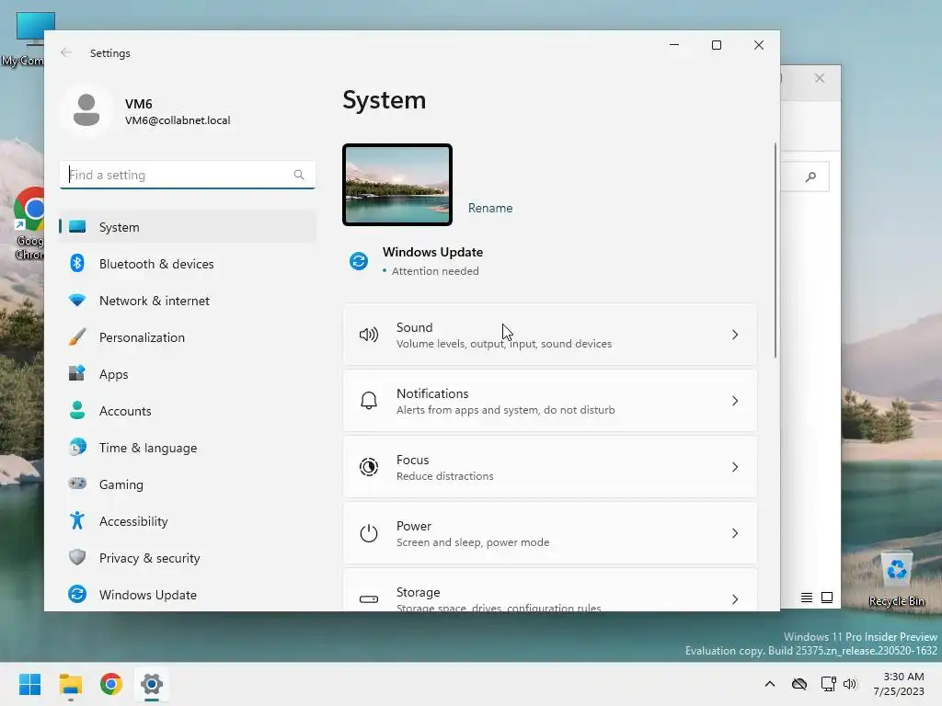Click the network tray icon

(x=829, y=684)
